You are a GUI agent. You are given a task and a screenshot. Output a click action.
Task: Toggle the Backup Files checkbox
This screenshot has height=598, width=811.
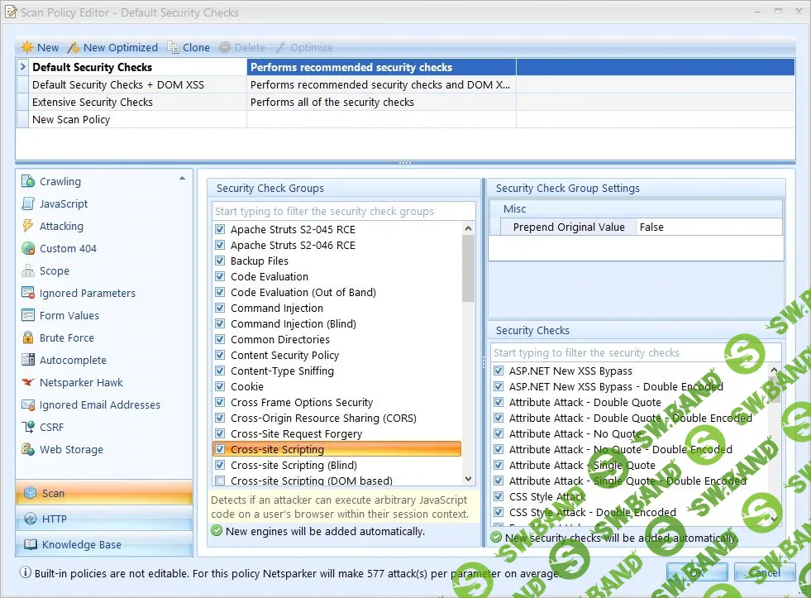pyautogui.click(x=220, y=261)
